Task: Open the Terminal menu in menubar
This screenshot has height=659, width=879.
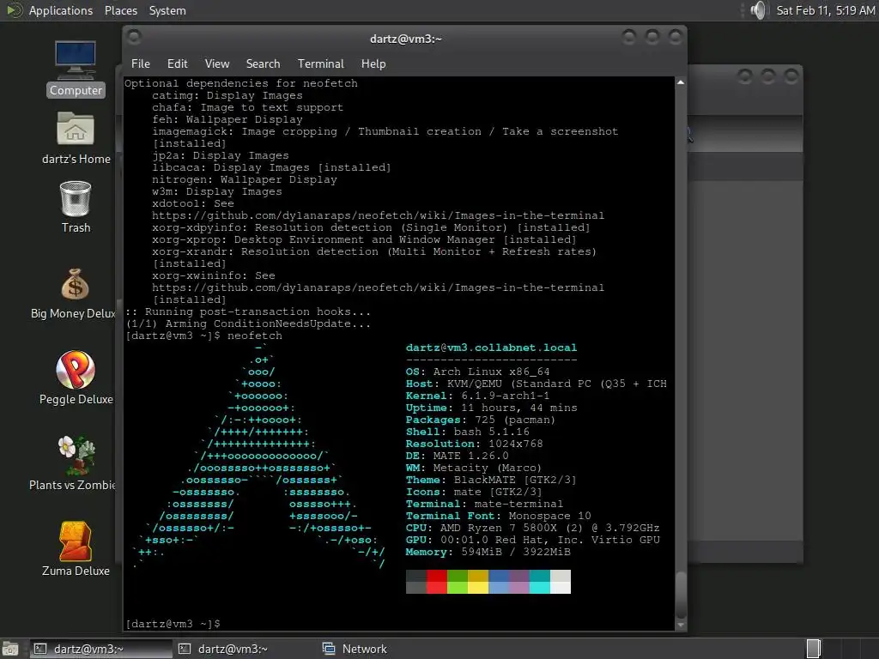Action: [x=321, y=63]
